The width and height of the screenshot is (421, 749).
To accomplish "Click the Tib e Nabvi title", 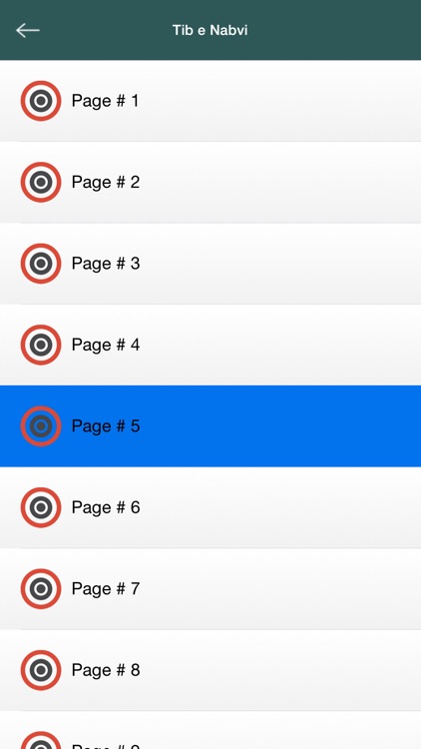I will 210,30.
